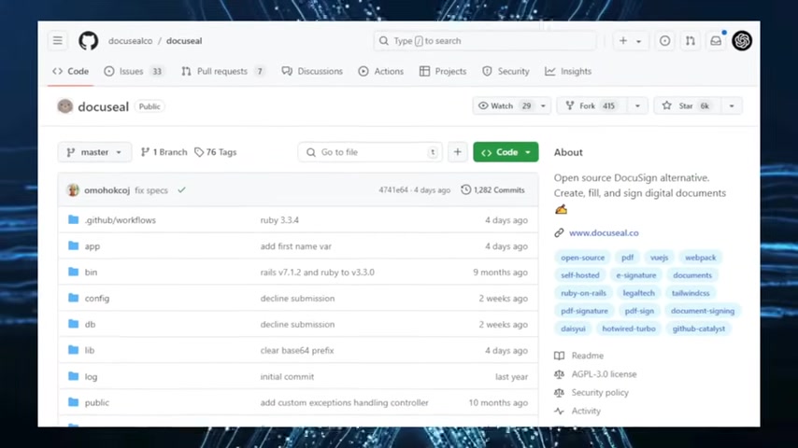
Task: Switch to the Insights tab
Action: (x=568, y=71)
